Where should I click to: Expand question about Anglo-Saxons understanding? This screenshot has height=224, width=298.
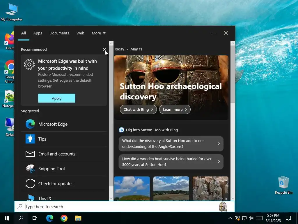(x=171, y=143)
